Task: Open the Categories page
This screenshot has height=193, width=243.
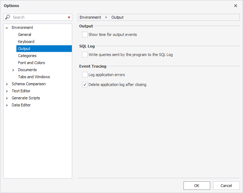Action: click(x=27, y=56)
